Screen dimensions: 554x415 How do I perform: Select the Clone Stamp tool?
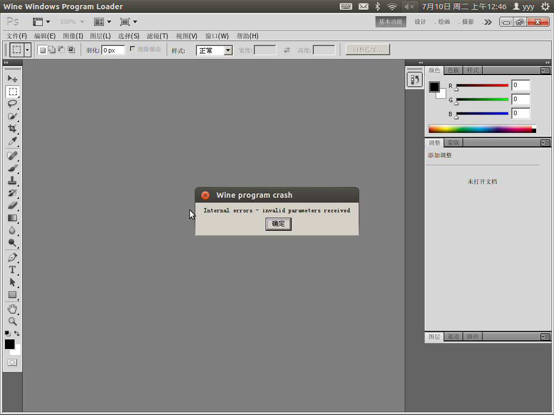tap(12, 180)
